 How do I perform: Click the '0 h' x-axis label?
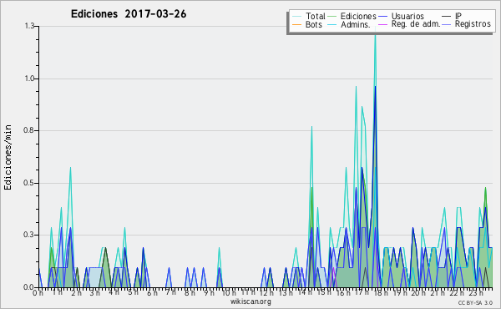tap(38, 293)
